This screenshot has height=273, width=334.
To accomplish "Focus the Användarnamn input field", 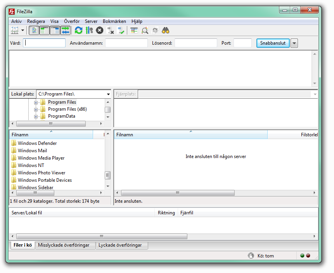I will [x=126, y=43].
